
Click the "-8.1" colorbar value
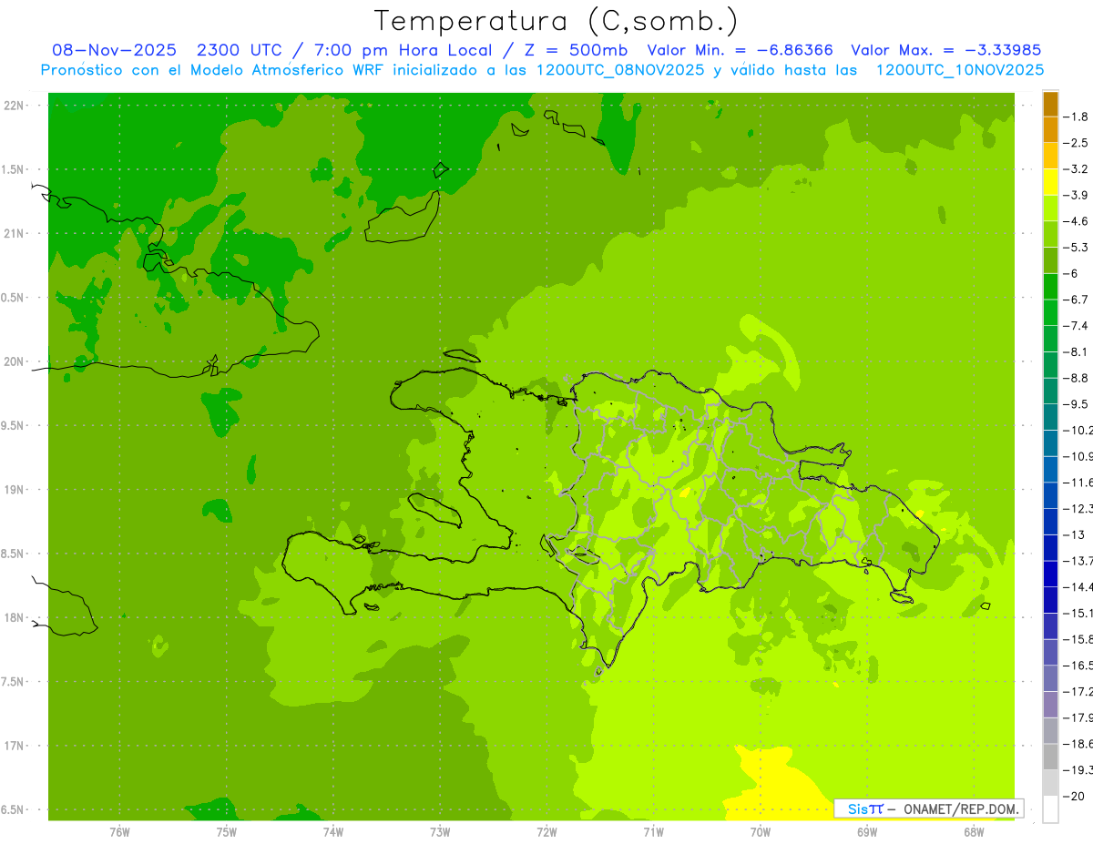(1078, 351)
